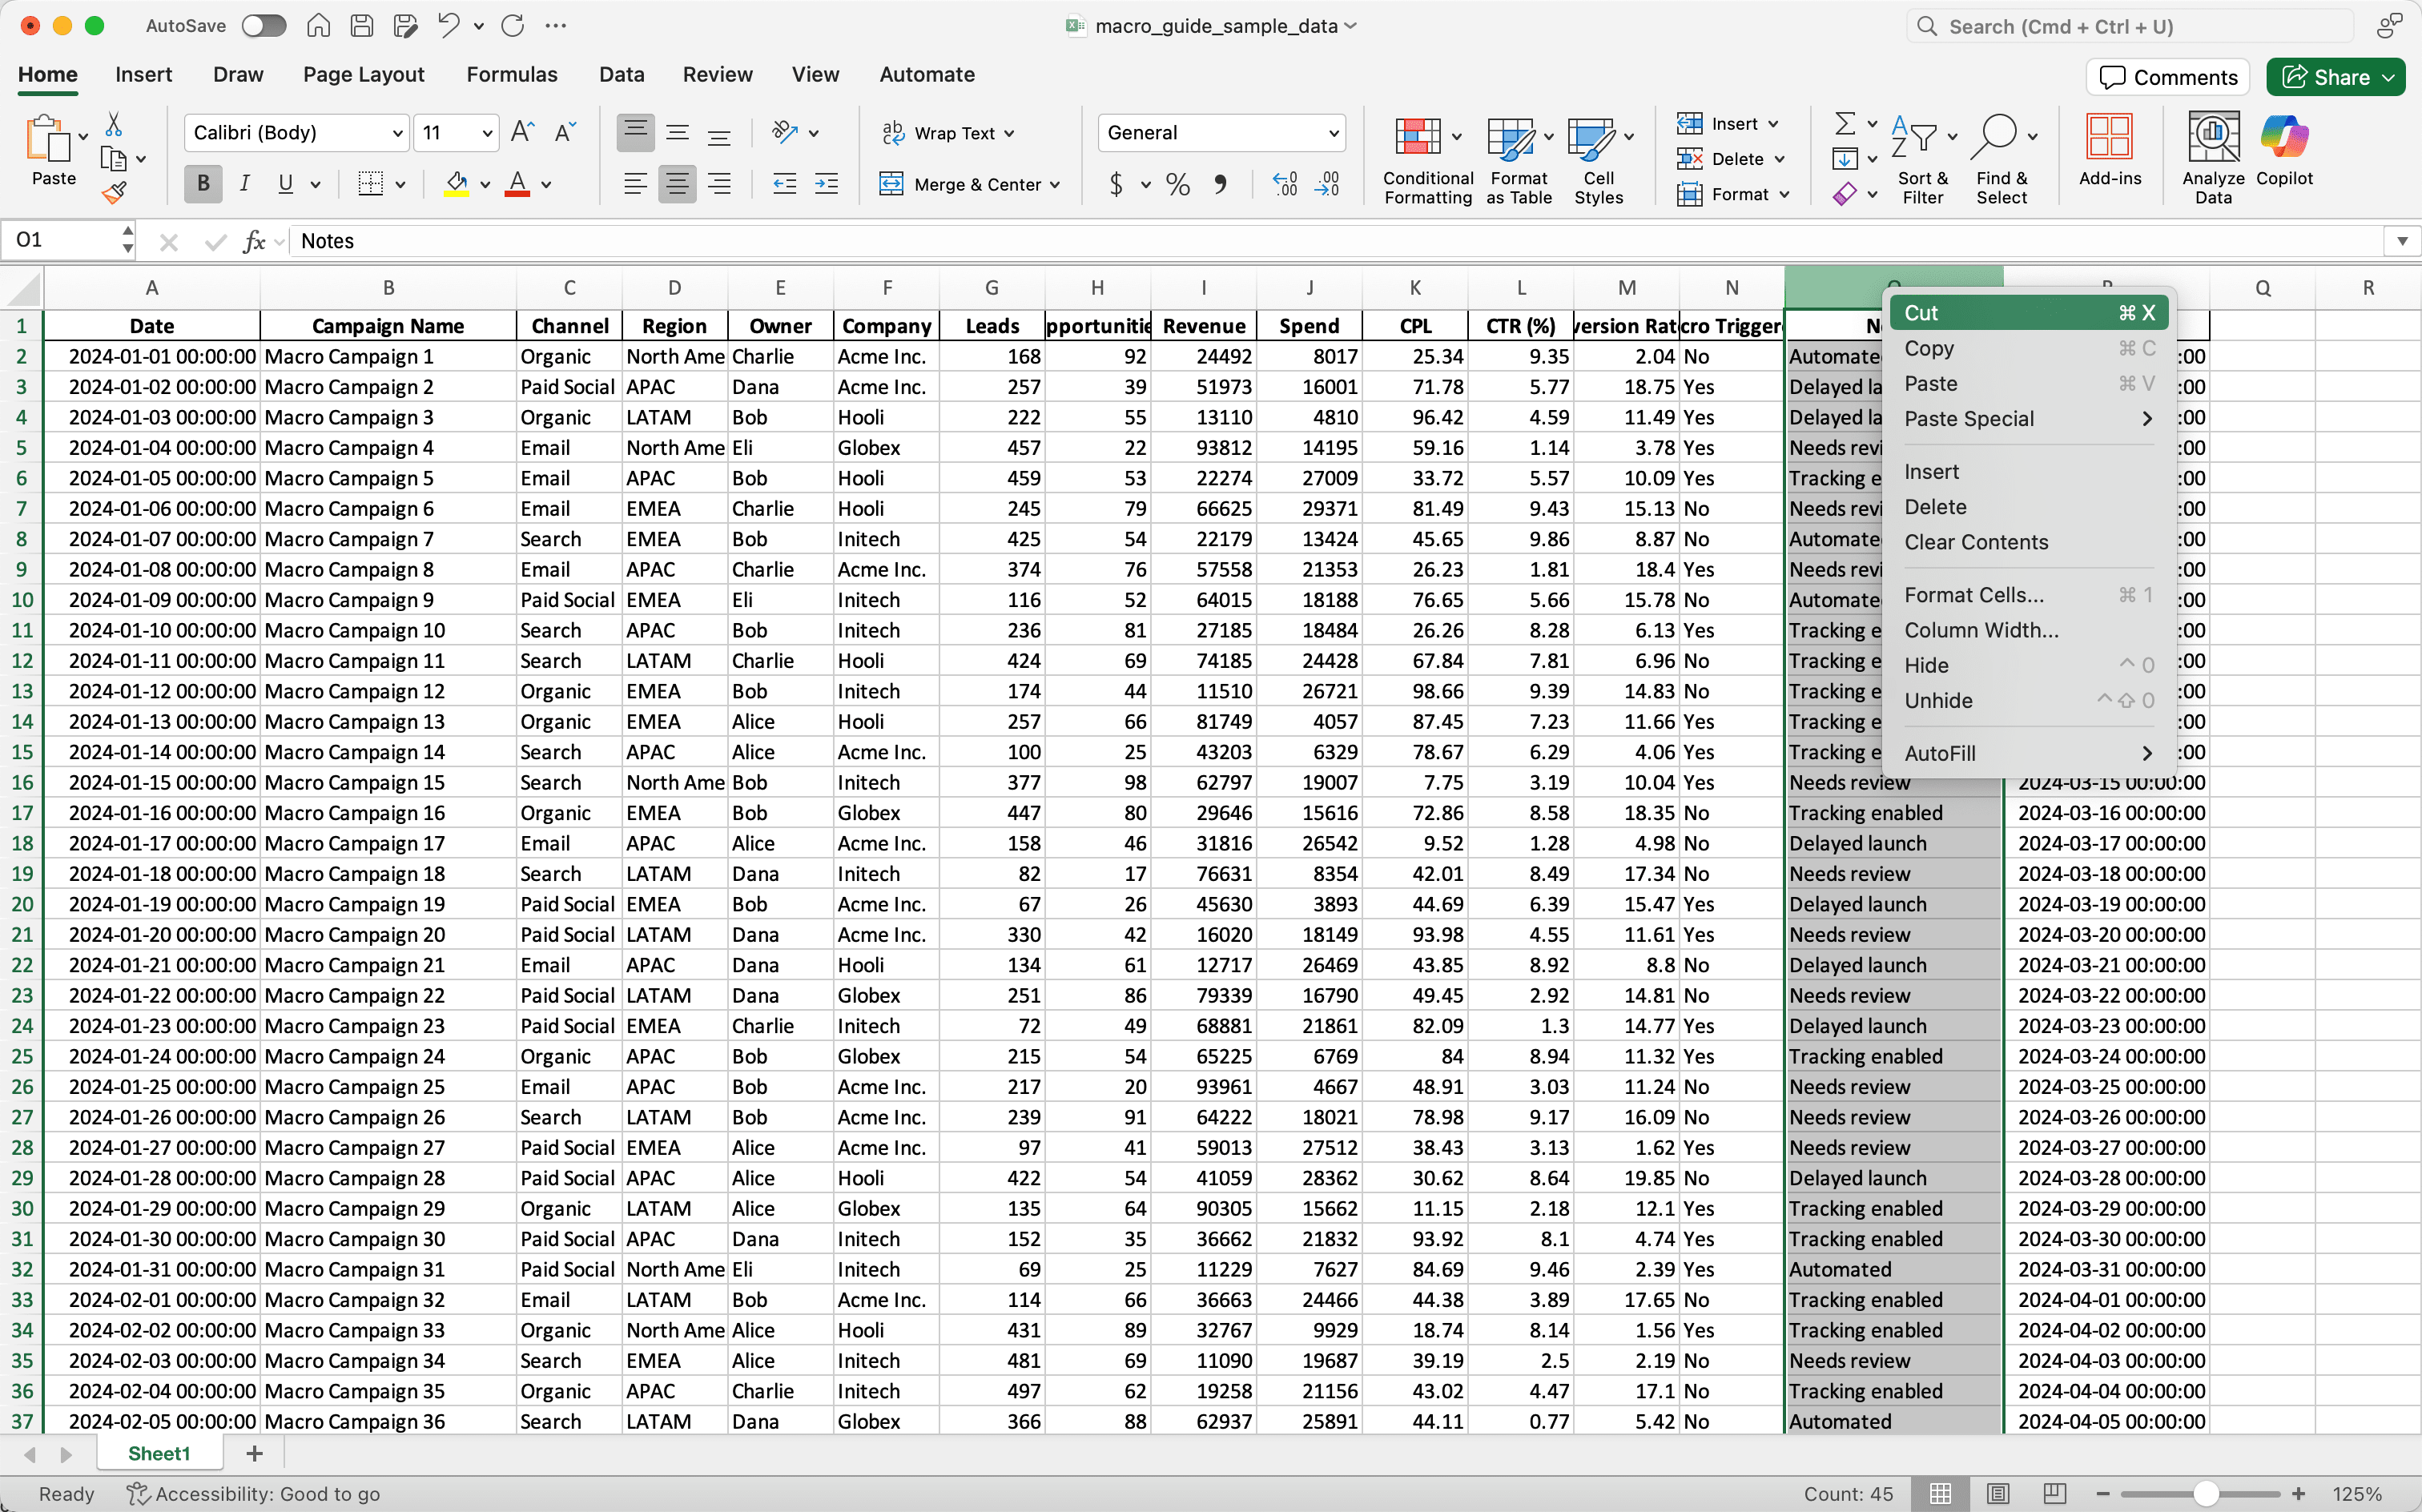Switch to Page Break Preview in status bar
Viewport: 2422px width, 1512px height.
point(2055,1493)
